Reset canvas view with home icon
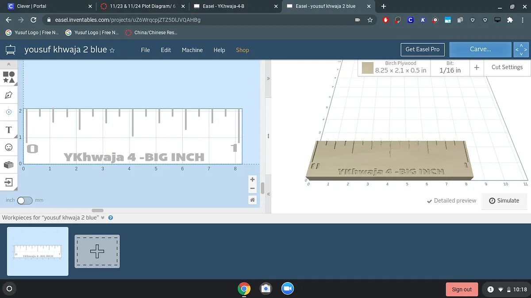Image resolution: width=531 pixels, height=298 pixels. 252,200
